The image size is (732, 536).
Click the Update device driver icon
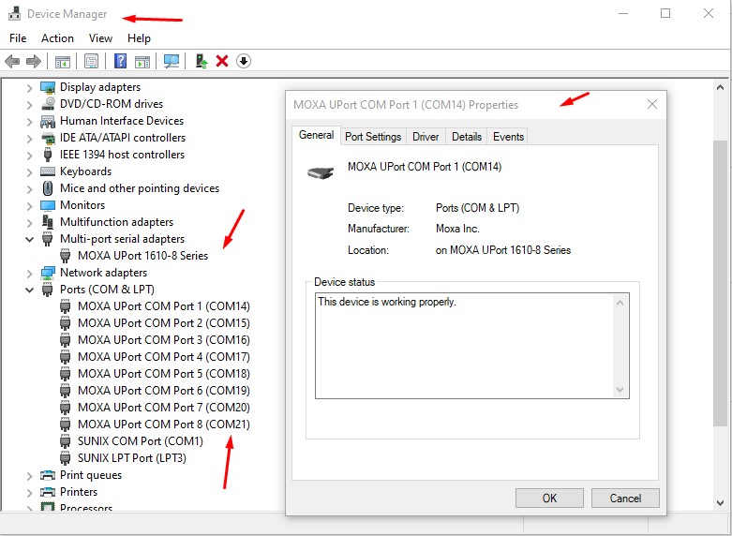click(202, 61)
